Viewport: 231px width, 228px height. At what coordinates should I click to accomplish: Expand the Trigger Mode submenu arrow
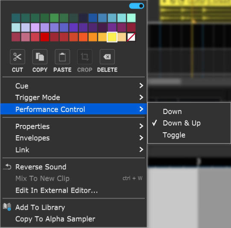point(141,97)
